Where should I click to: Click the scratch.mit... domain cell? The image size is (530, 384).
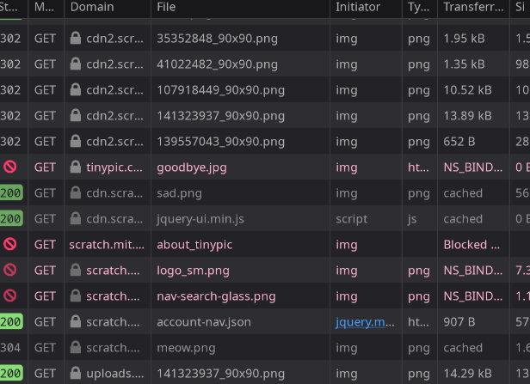(108, 244)
